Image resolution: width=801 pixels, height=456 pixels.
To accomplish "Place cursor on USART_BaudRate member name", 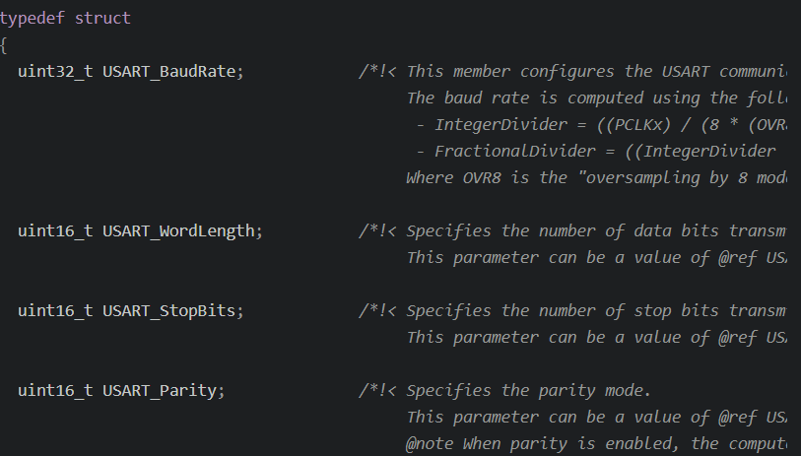I will tap(169, 72).
